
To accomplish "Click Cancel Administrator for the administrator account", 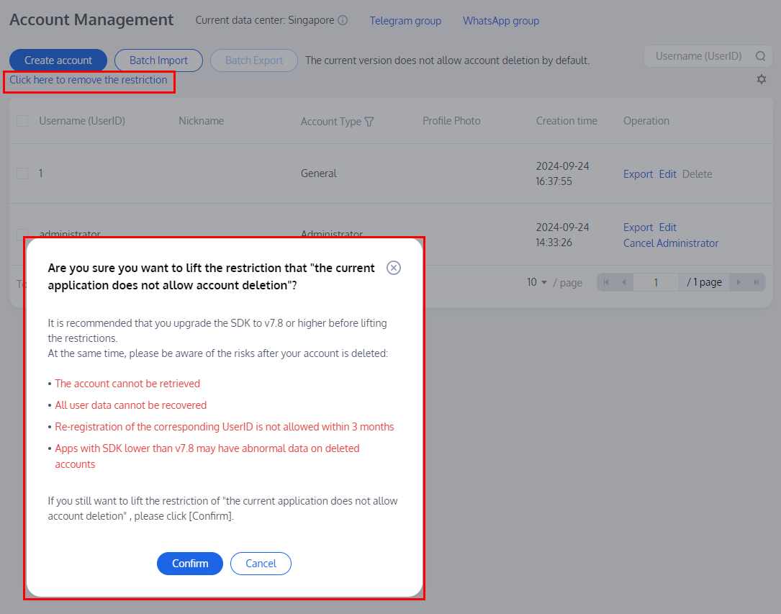I will point(671,243).
